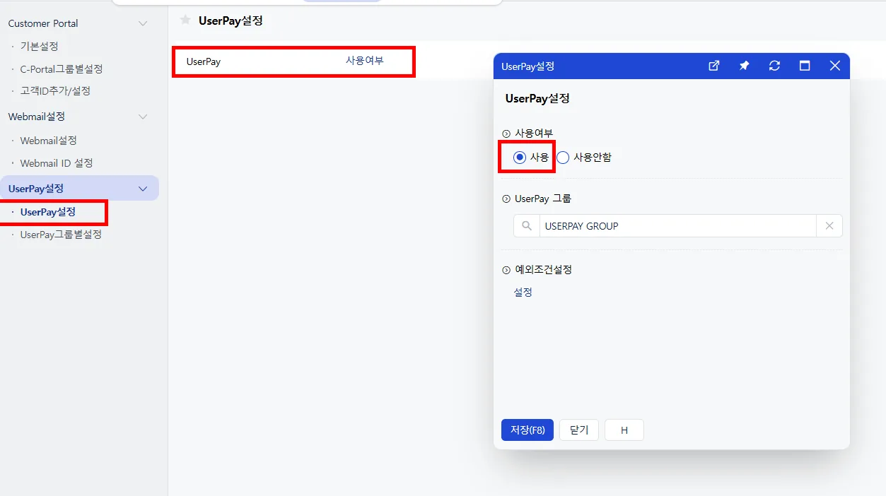Open C-Portal그룹별설정 menu item
The image size is (886, 496).
(62, 69)
